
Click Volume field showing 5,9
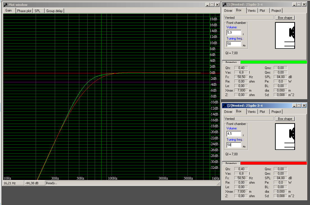click(x=234, y=33)
